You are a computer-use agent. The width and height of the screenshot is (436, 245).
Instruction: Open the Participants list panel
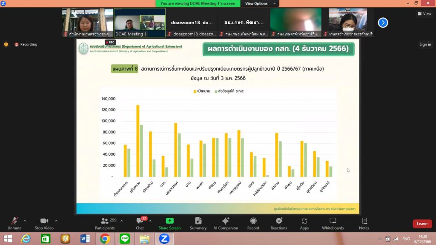105,224
